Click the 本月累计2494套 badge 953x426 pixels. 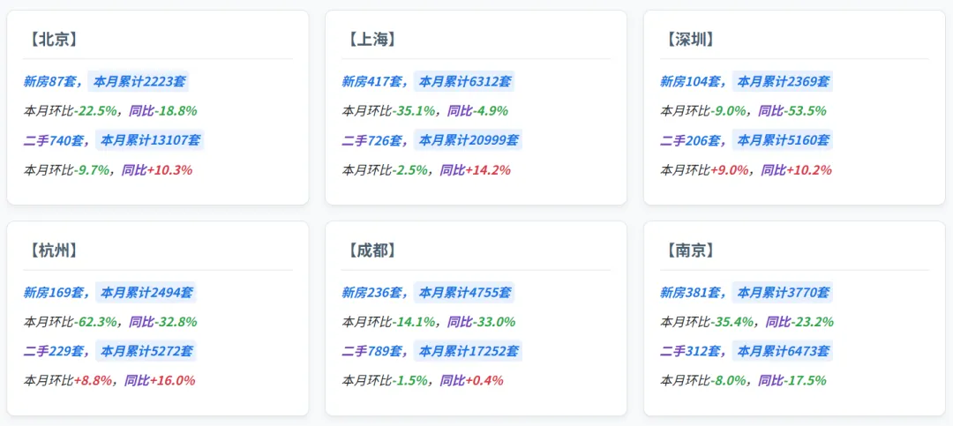pos(146,292)
